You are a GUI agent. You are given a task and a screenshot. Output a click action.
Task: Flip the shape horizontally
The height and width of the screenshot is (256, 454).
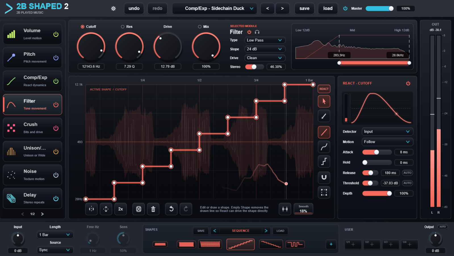pos(91,209)
